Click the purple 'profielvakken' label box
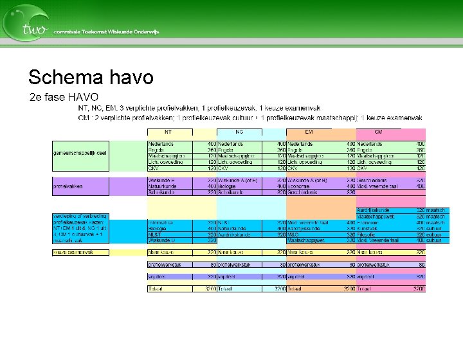This screenshot has height=347, width=463. (80, 186)
